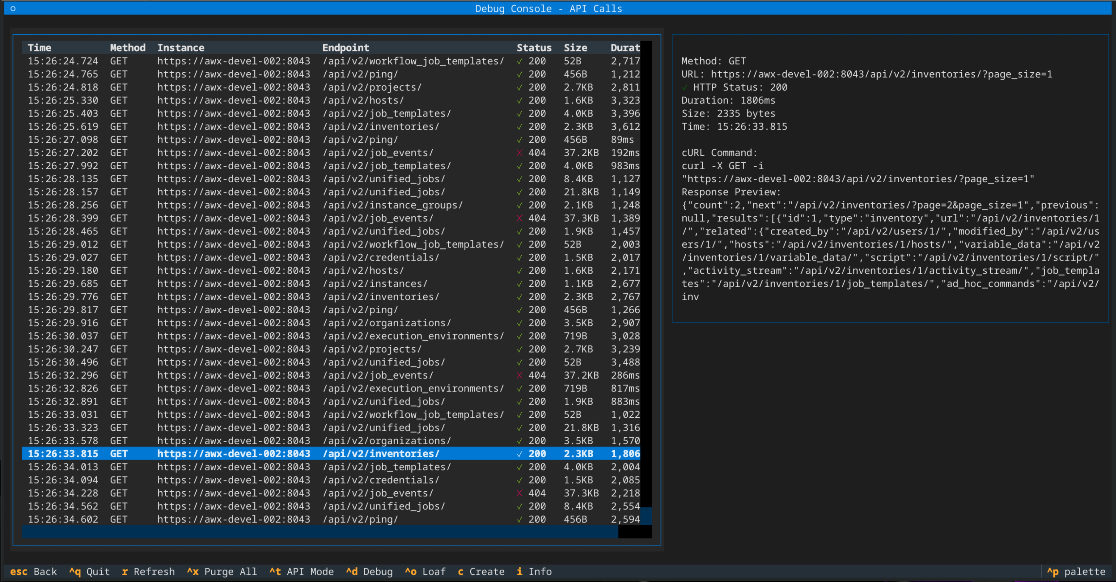Select the 15:26:29.180 hosts row
Image resolution: width=1116 pixels, height=582 pixels.
[x=331, y=270]
